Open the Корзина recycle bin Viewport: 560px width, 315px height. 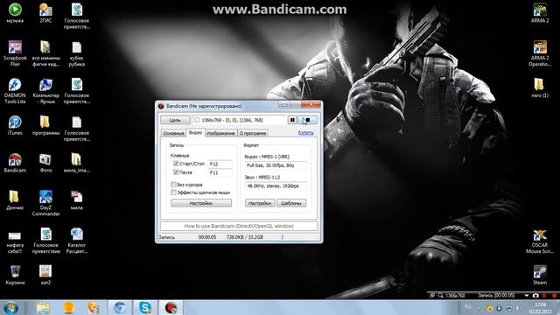15,275
